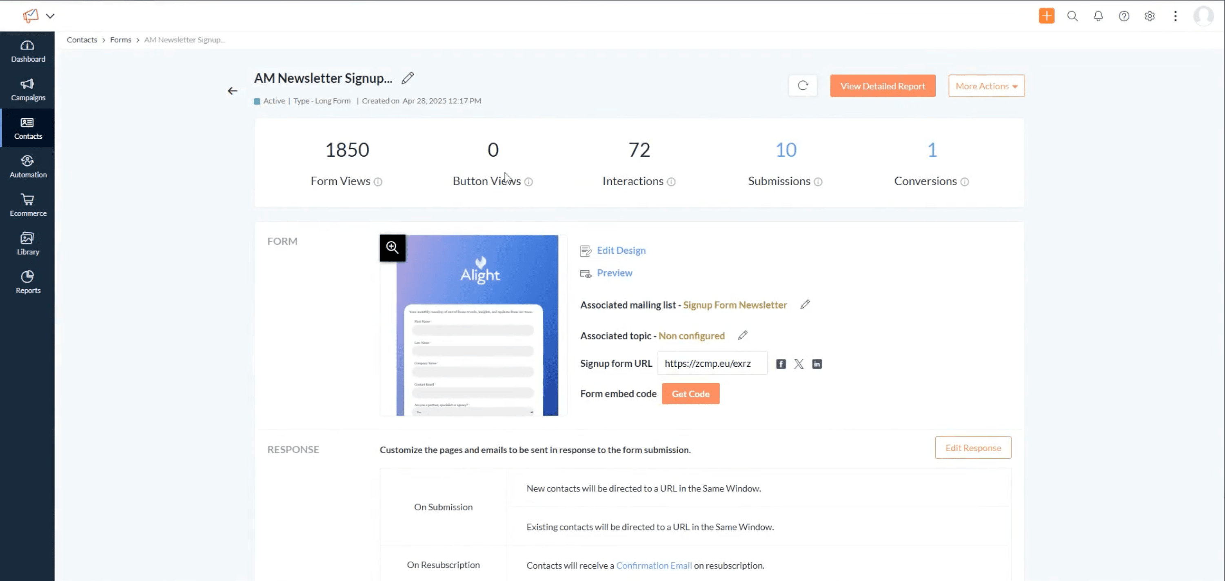Viewport: 1225px width, 581px height.
Task: Open the Dashboard sidebar item
Action: click(x=28, y=51)
